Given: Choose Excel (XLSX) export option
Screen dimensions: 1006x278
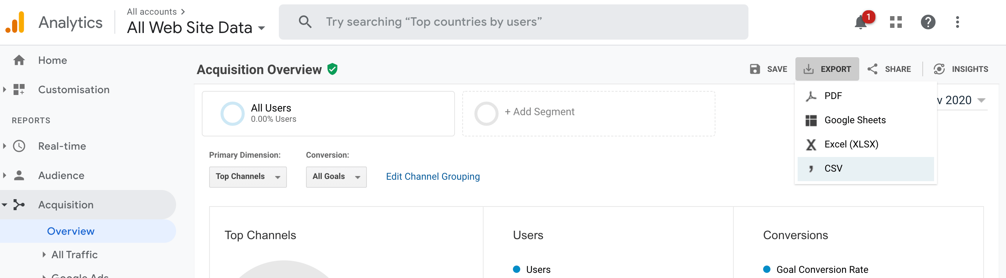Looking at the screenshot, I should pyautogui.click(x=865, y=145).
